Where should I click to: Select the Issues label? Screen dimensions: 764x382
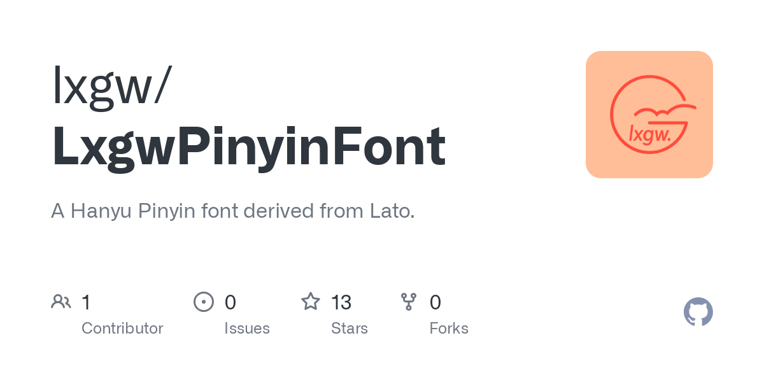(247, 329)
